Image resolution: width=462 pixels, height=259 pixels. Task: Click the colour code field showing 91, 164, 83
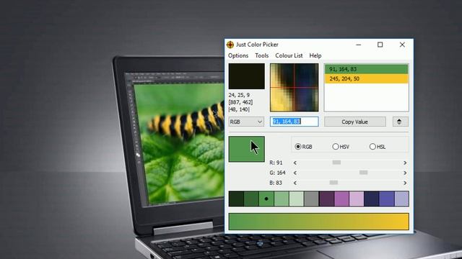coord(294,122)
